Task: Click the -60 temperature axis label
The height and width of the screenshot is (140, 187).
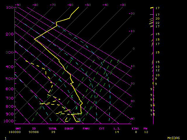Action: point(70,5)
